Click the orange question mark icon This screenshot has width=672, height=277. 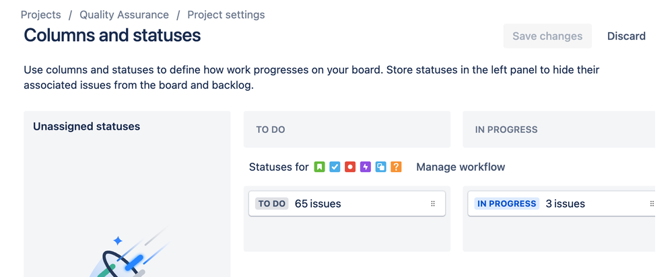[x=396, y=167]
